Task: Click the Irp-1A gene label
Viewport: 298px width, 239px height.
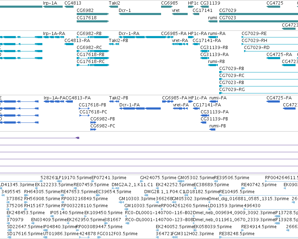Action: (x=50, y=3)
